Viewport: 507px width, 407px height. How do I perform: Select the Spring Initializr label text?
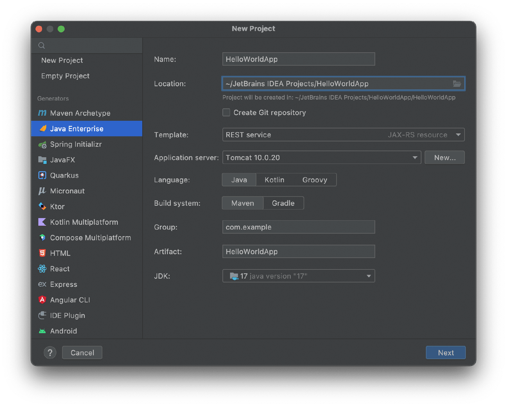coord(76,144)
